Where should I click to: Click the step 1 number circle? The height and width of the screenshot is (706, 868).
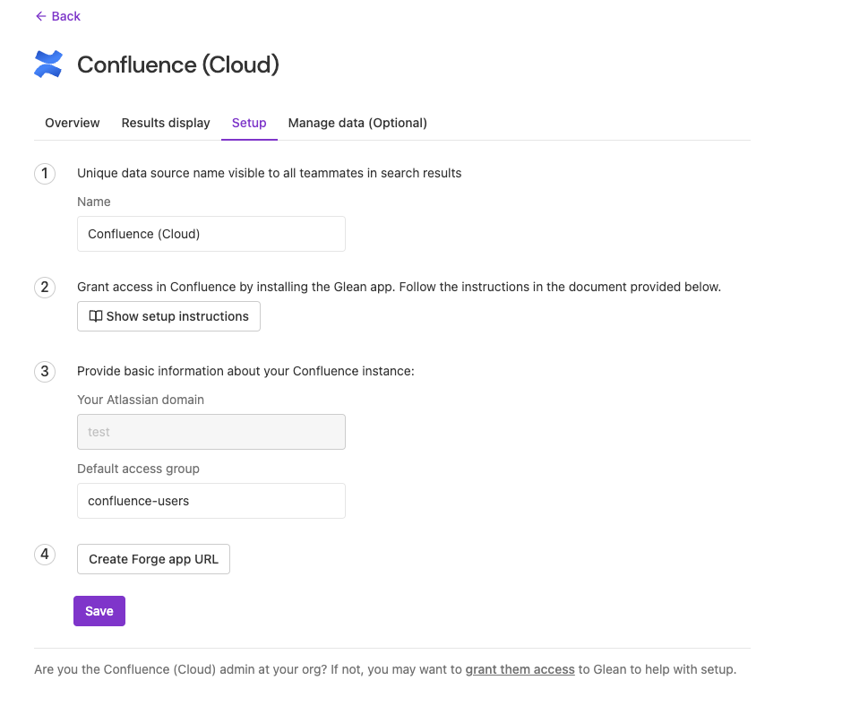click(45, 174)
